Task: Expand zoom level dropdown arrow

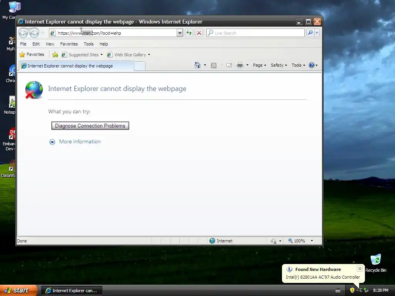Action: (x=312, y=241)
